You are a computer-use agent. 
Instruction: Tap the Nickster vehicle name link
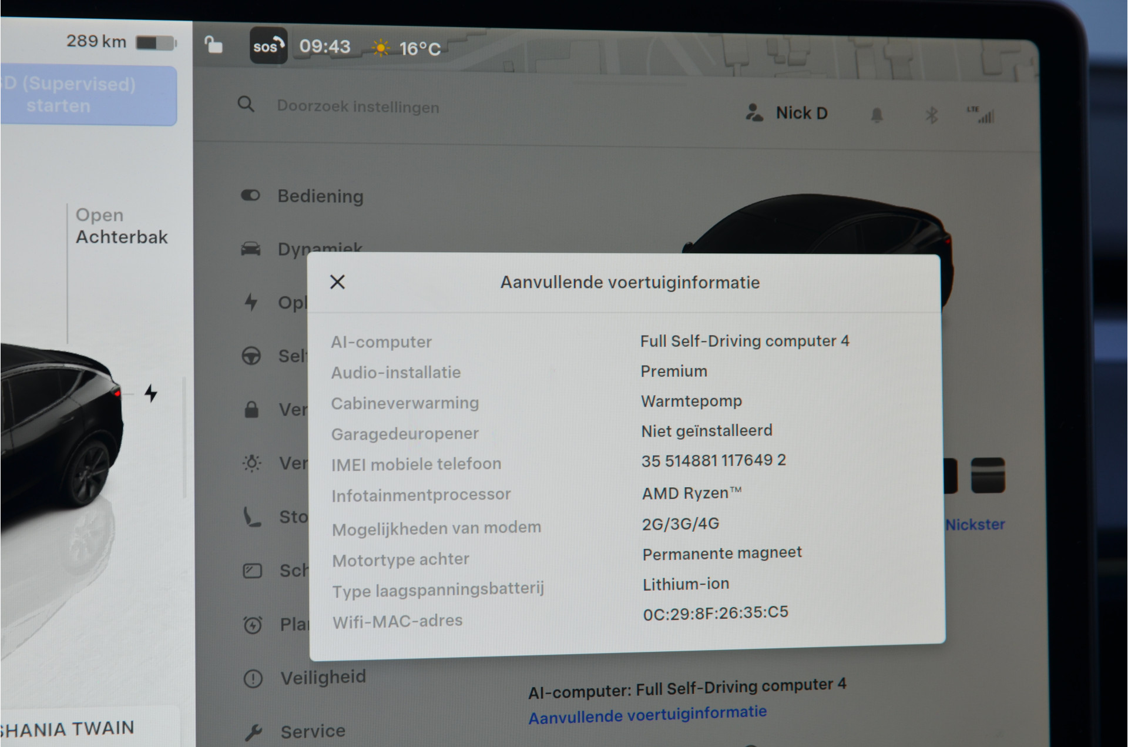(975, 524)
